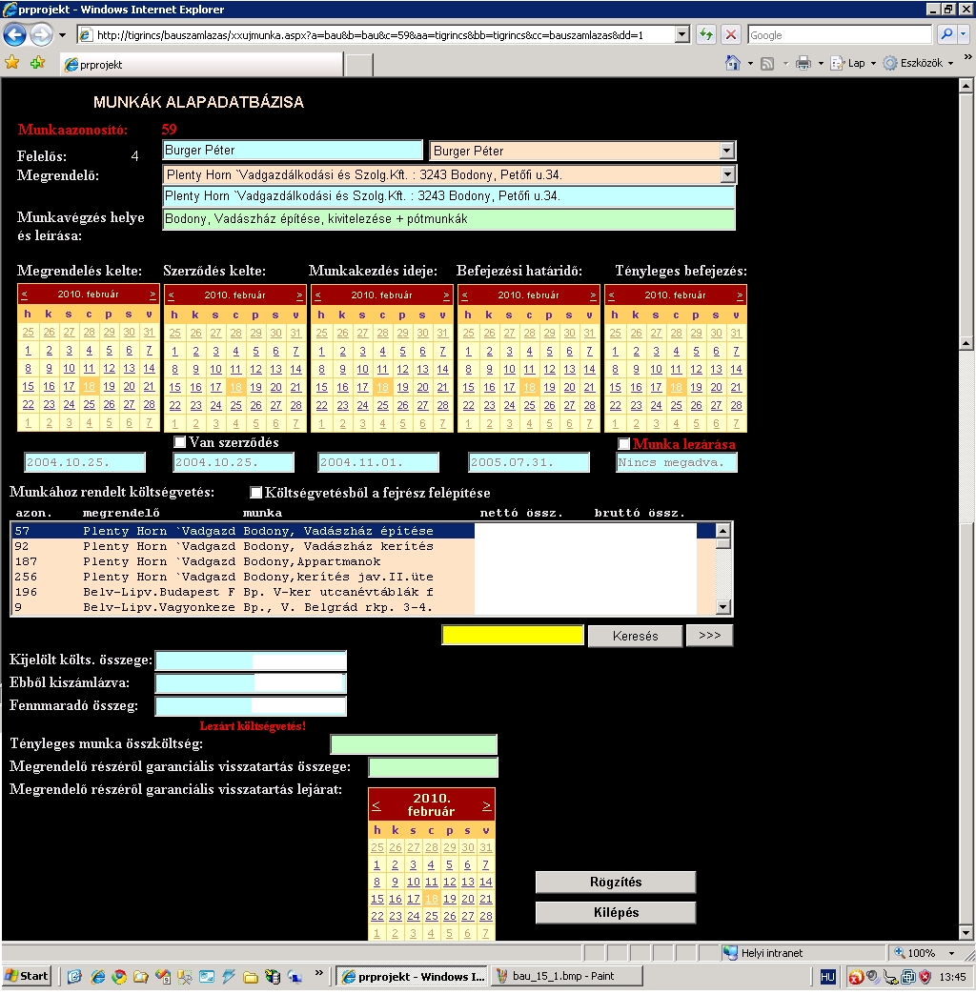Open a new blank browser tab
The height and width of the screenshot is (995, 976).
coord(358,65)
